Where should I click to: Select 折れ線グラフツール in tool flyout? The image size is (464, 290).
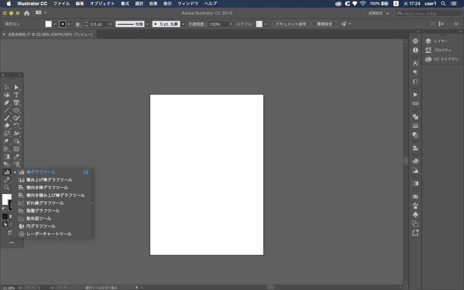click(45, 203)
